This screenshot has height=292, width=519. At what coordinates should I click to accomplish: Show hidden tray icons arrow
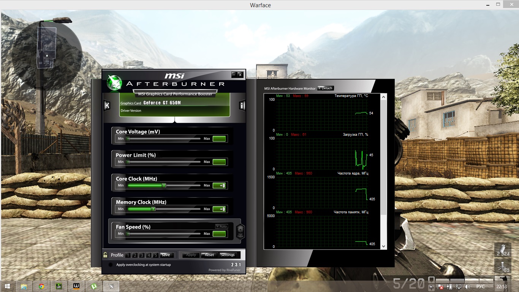431,287
